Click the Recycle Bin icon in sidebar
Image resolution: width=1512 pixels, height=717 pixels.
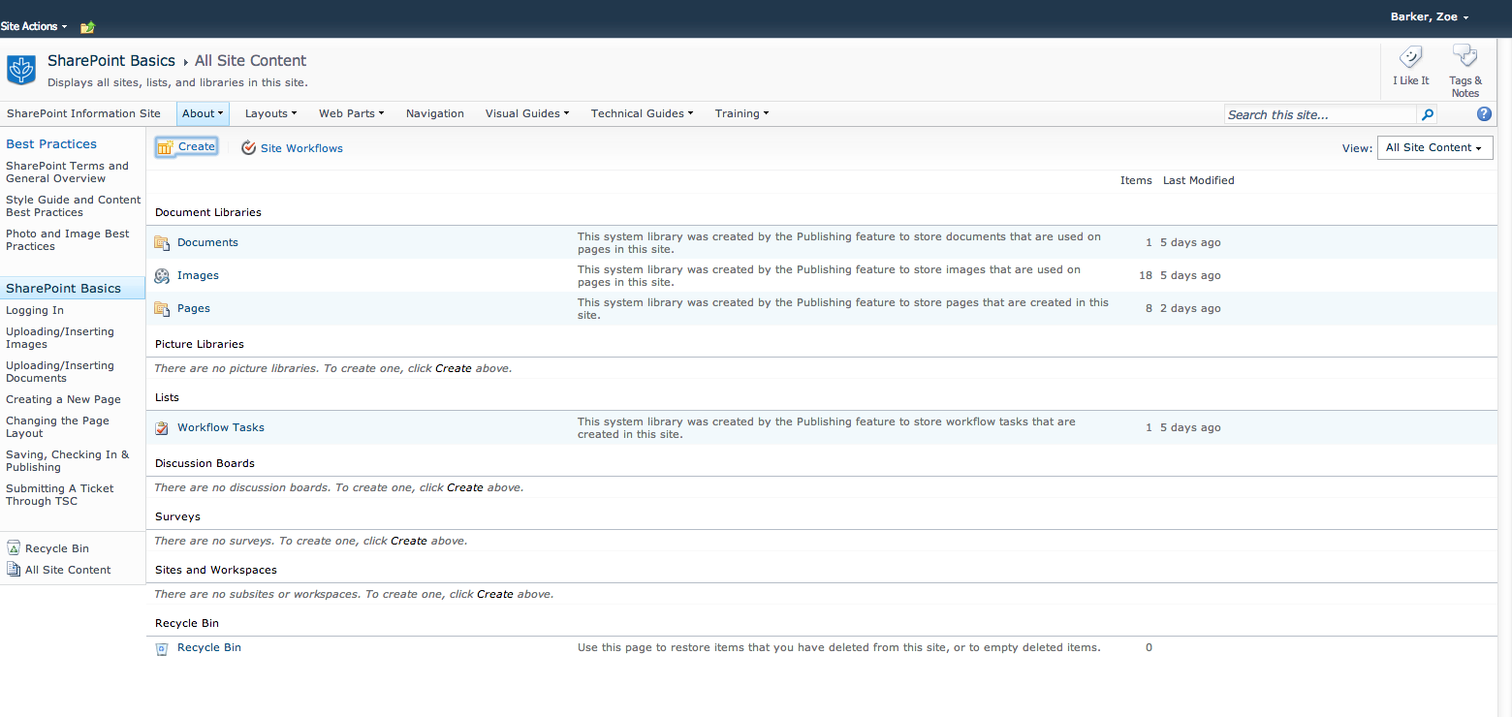(14, 548)
